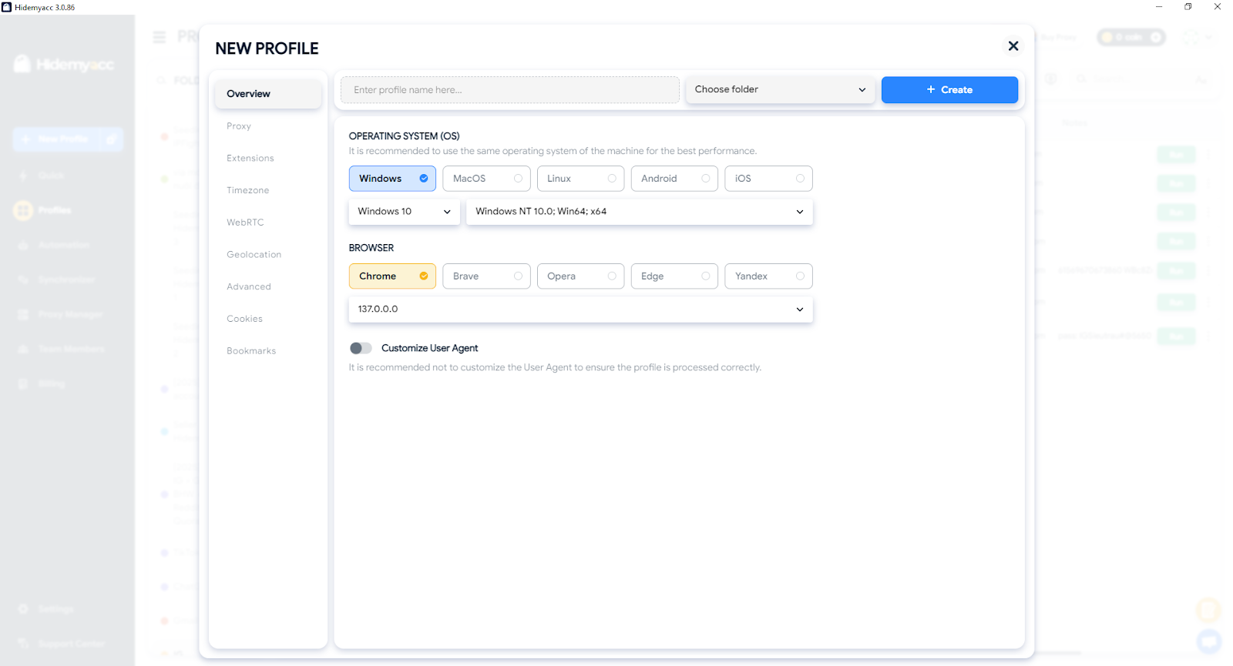Switch to the Proxy tab
The height and width of the screenshot is (666, 1233).
tap(239, 126)
